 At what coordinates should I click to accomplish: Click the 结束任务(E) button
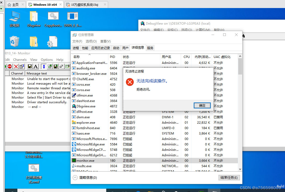click(x=229, y=178)
